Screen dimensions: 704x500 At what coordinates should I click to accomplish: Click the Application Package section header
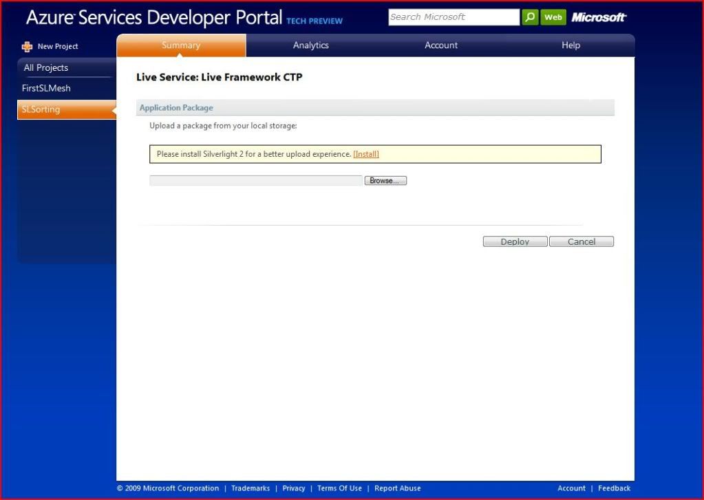click(375, 108)
